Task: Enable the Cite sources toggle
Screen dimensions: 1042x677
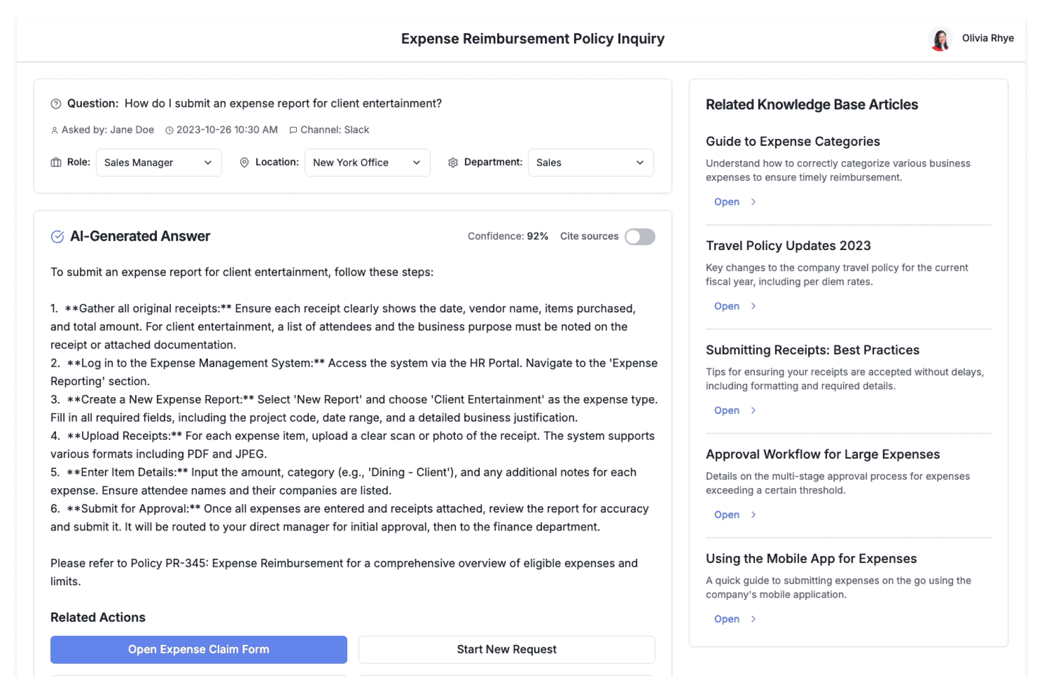Action: [640, 237]
